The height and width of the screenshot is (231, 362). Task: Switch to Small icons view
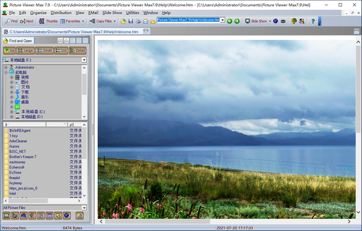44,50
